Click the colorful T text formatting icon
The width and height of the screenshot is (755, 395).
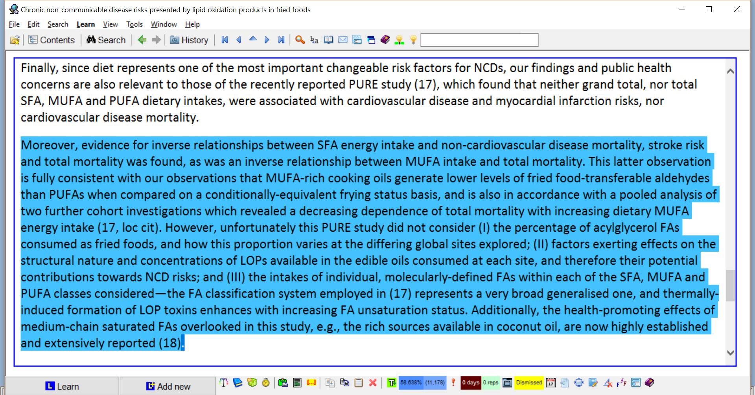point(224,382)
